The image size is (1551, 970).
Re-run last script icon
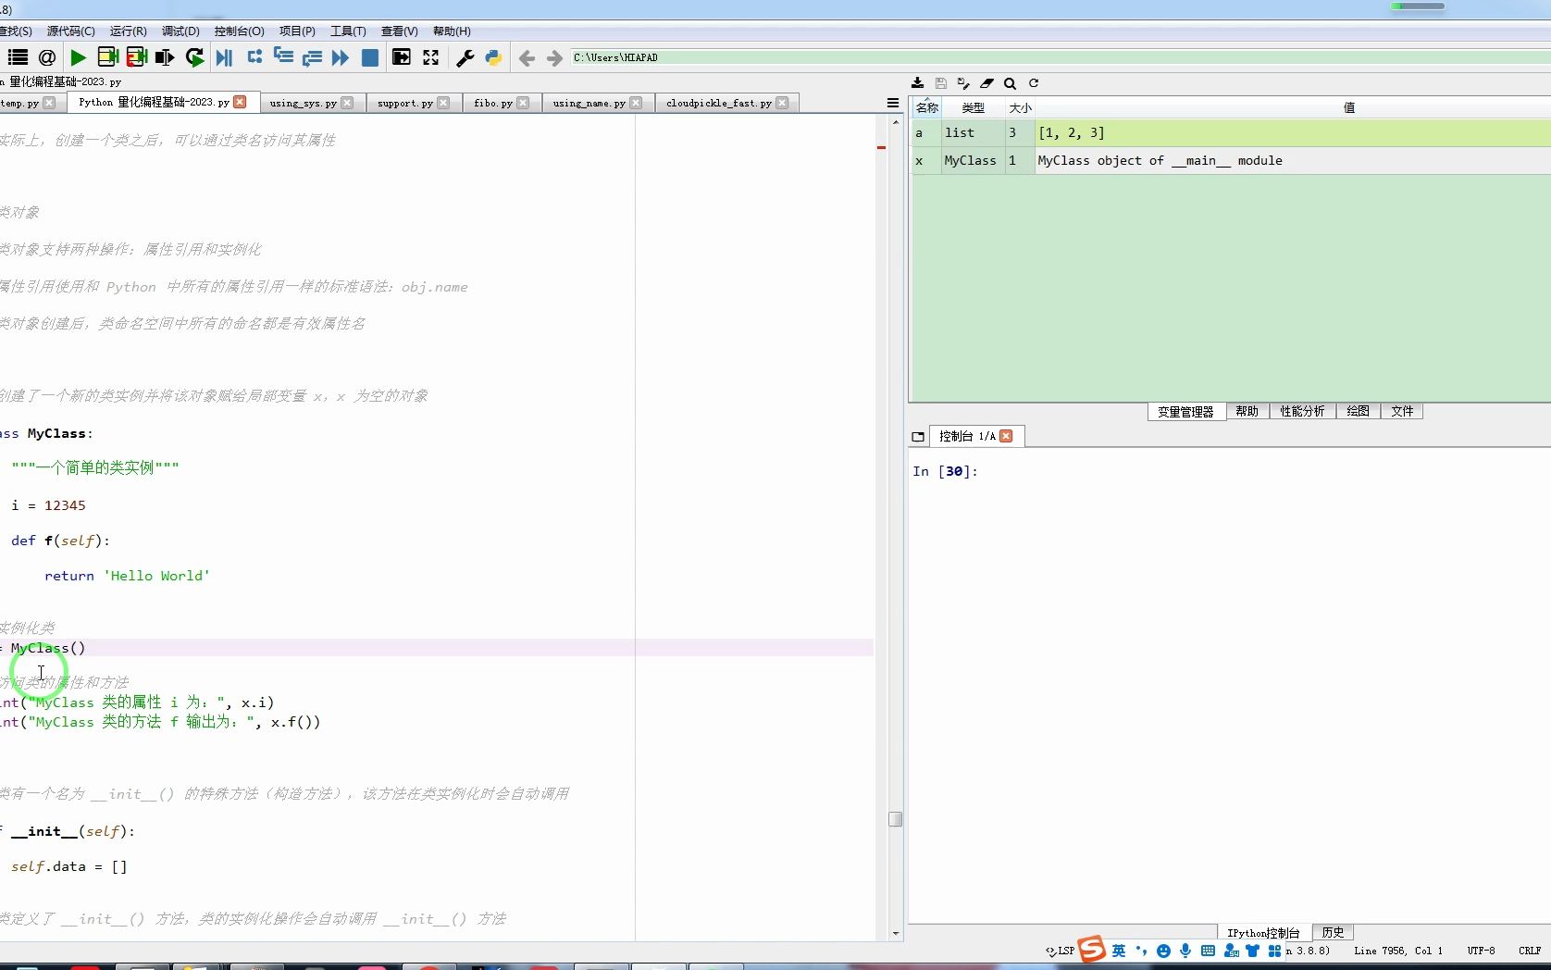point(194,57)
